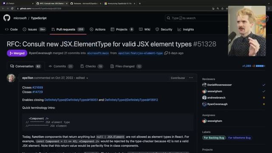Click andrewbranch's pending review dot

[264, 98]
